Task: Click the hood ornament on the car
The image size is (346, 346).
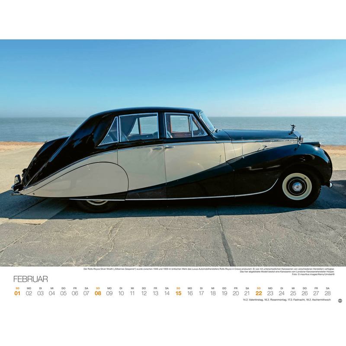Action: (293, 129)
